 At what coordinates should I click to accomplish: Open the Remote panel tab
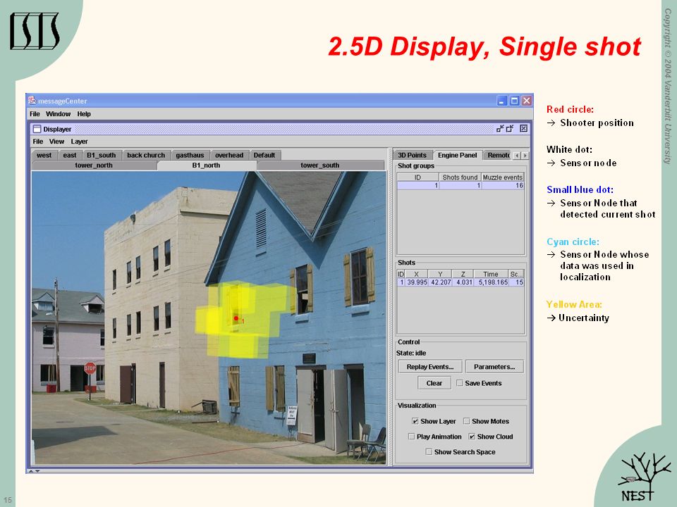click(x=499, y=155)
